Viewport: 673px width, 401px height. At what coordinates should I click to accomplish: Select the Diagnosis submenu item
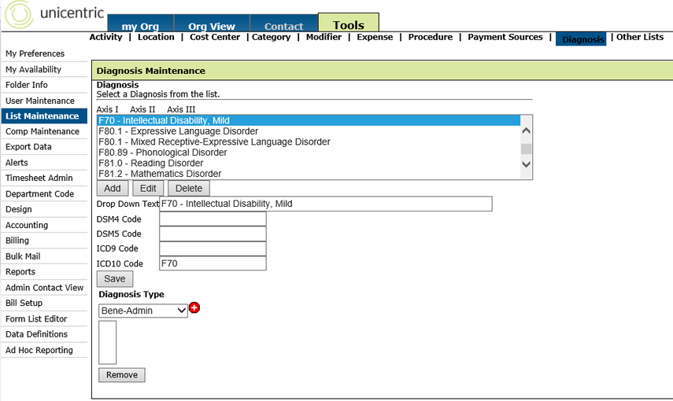click(581, 39)
